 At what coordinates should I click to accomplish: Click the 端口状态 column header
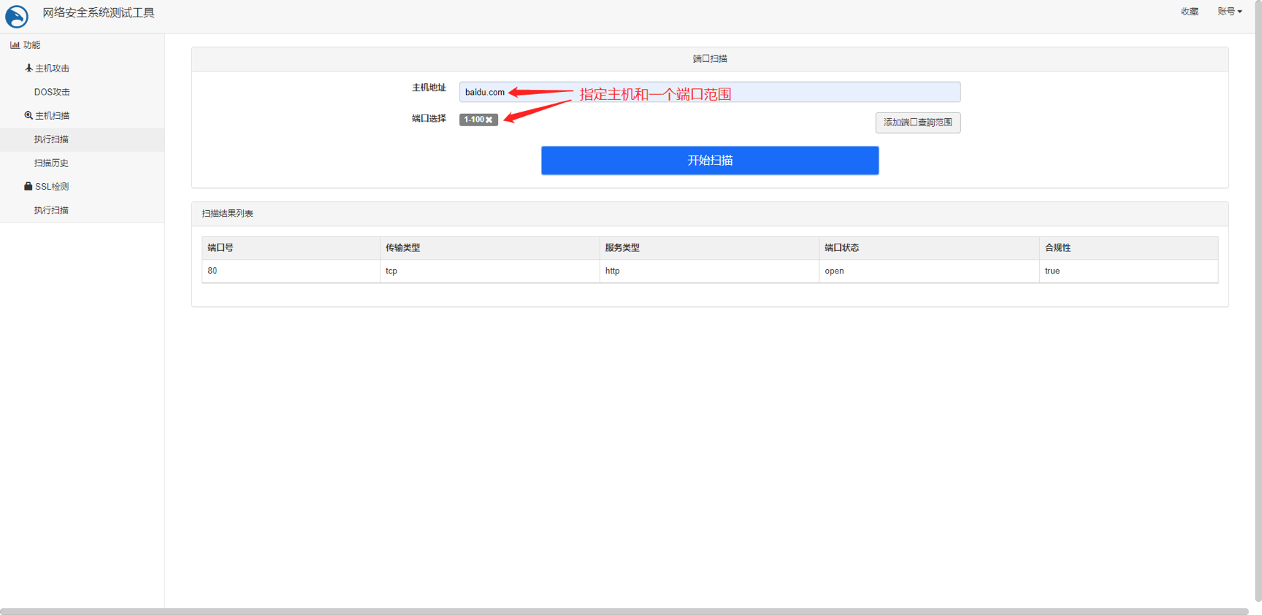click(x=841, y=248)
